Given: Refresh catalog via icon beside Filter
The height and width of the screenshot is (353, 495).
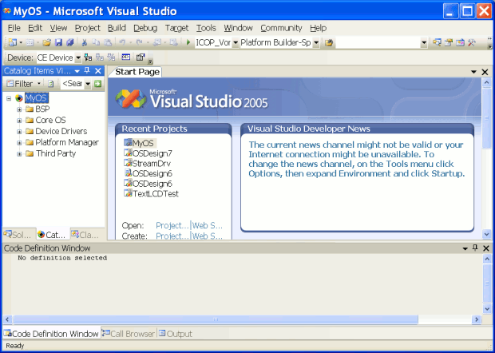Looking at the screenshot, I should coord(51,84).
